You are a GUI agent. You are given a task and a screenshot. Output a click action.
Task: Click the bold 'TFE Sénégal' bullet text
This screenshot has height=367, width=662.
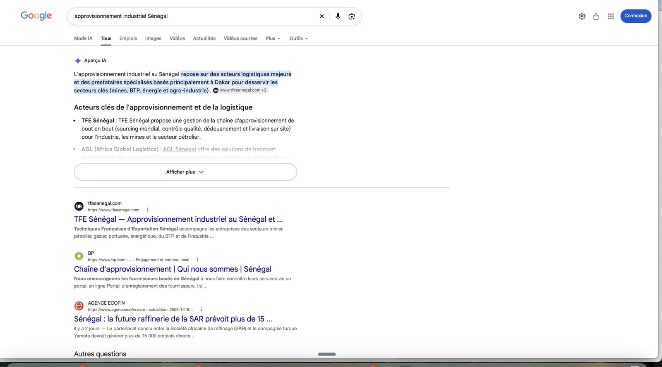[x=98, y=121]
